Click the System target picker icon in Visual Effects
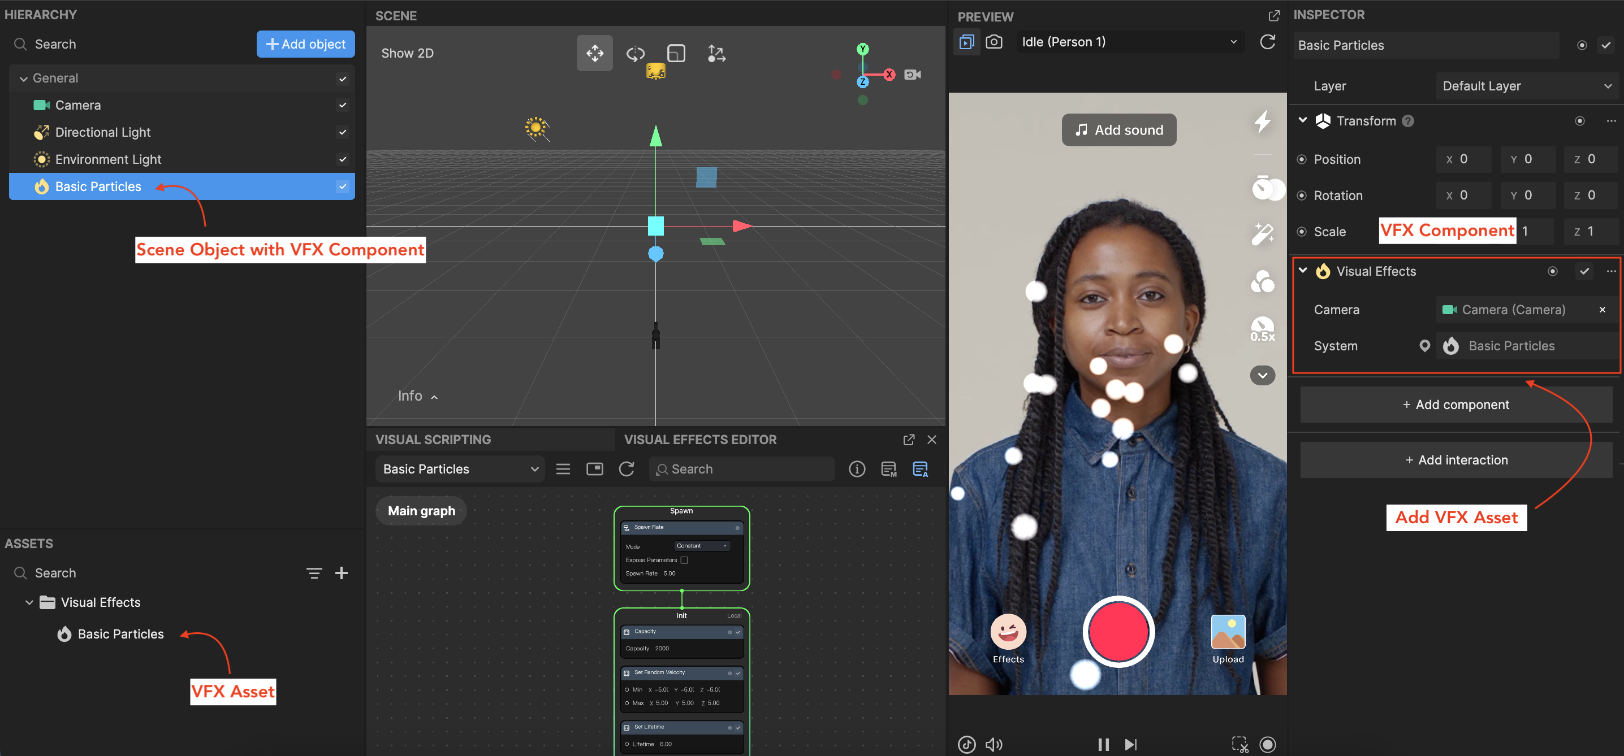1624x756 pixels. (1425, 346)
